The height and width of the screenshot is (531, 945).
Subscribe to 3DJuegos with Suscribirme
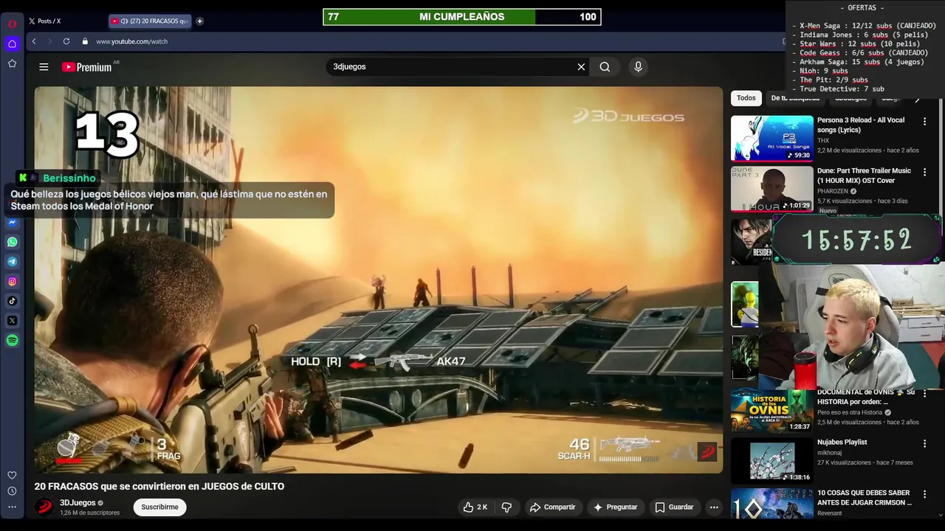click(159, 507)
